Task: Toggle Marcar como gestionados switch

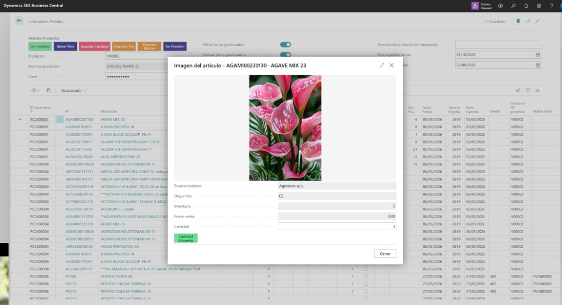Action: pos(285,54)
